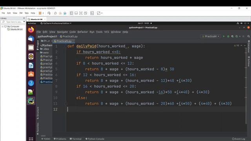This screenshot has height=141, width=251.
Task: Open PyCharm VCS menu
Action: point(107,32)
